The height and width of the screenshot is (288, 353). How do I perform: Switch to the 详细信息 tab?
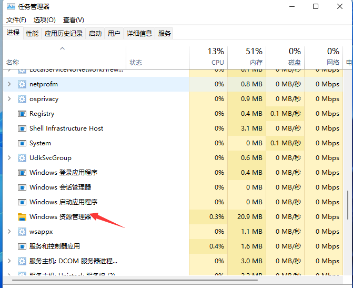pos(139,34)
